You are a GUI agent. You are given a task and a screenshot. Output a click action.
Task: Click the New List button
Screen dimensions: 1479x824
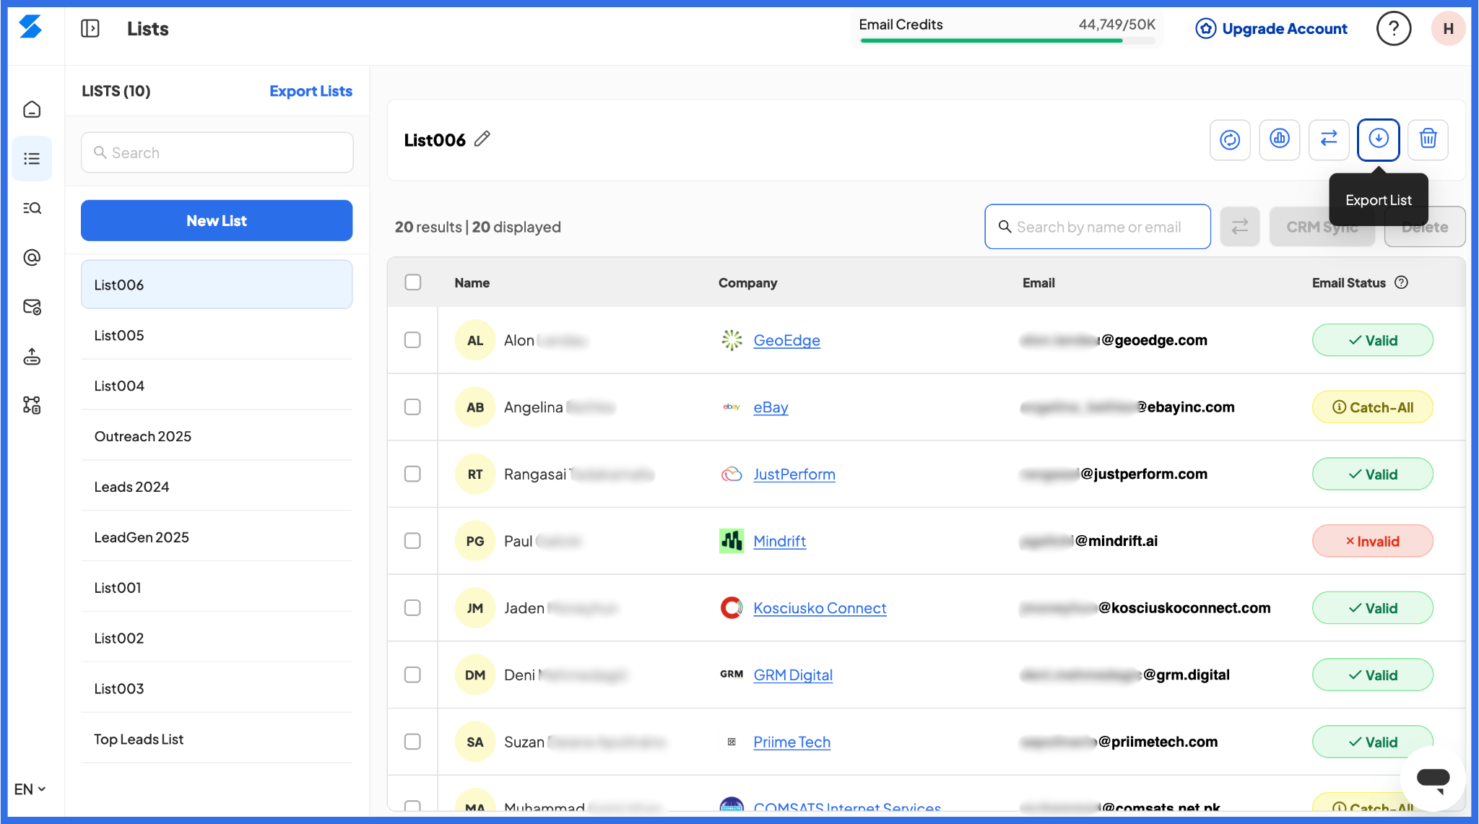pyautogui.click(x=217, y=220)
